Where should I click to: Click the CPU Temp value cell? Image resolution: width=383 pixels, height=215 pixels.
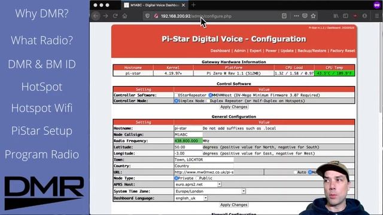point(335,73)
